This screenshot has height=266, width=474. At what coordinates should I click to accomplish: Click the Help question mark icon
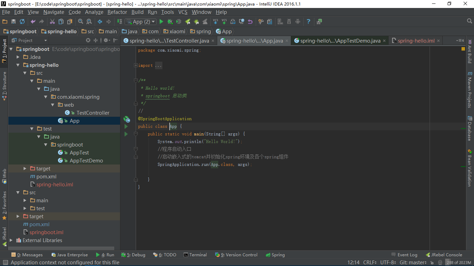(308, 21)
